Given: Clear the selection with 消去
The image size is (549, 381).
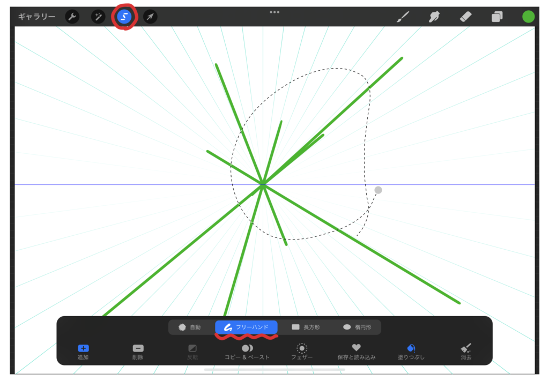Looking at the screenshot, I should click(x=466, y=352).
